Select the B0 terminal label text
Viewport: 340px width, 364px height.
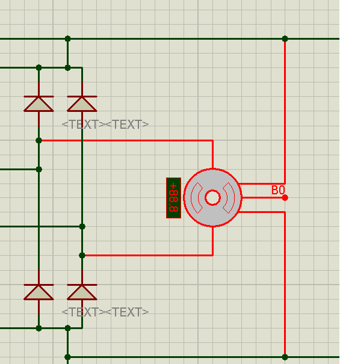coord(278,190)
